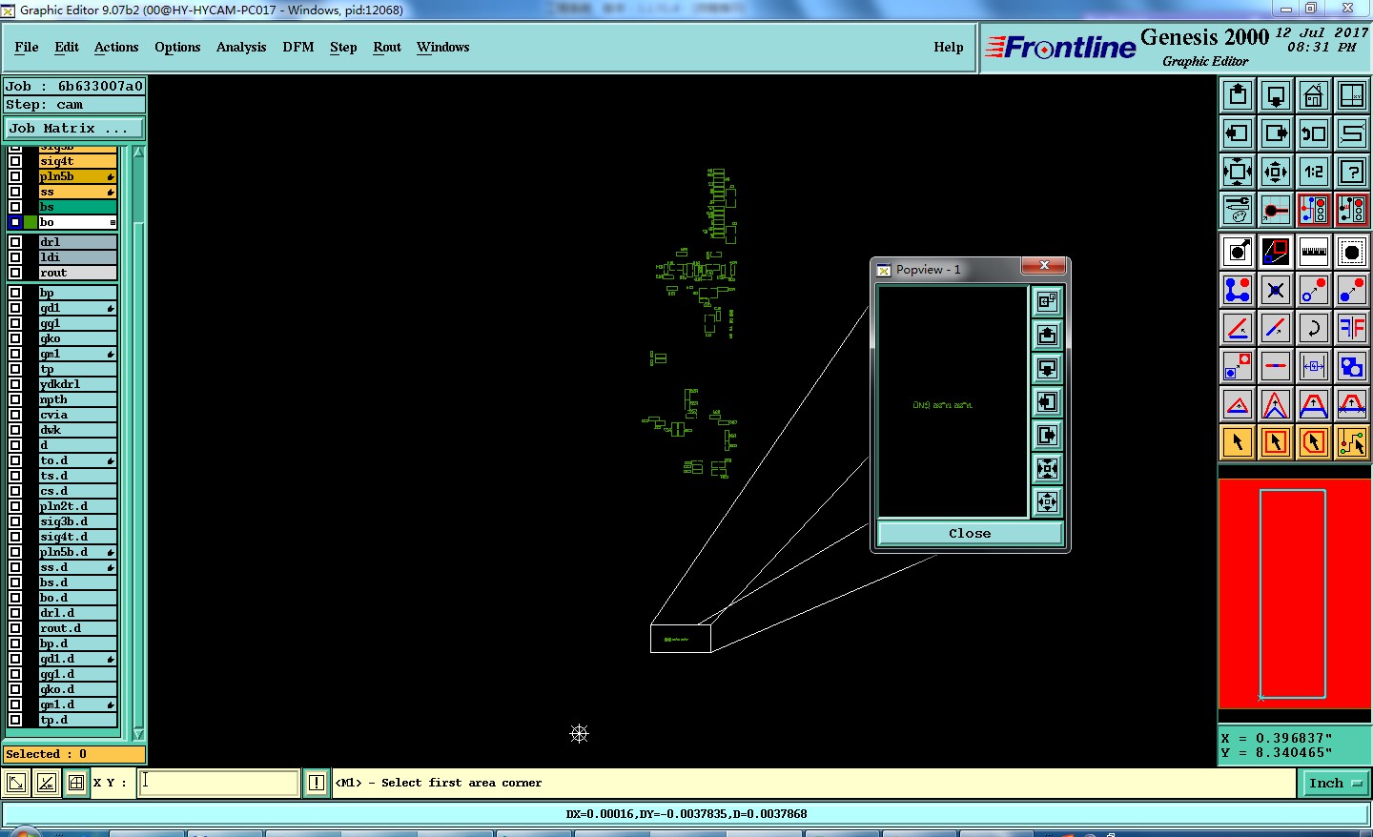Select layer name ydkdrl

(77, 384)
